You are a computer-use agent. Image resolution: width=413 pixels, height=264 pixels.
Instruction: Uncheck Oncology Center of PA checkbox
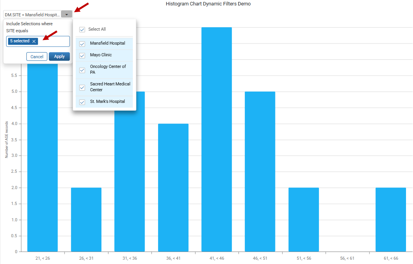coord(82,70)
